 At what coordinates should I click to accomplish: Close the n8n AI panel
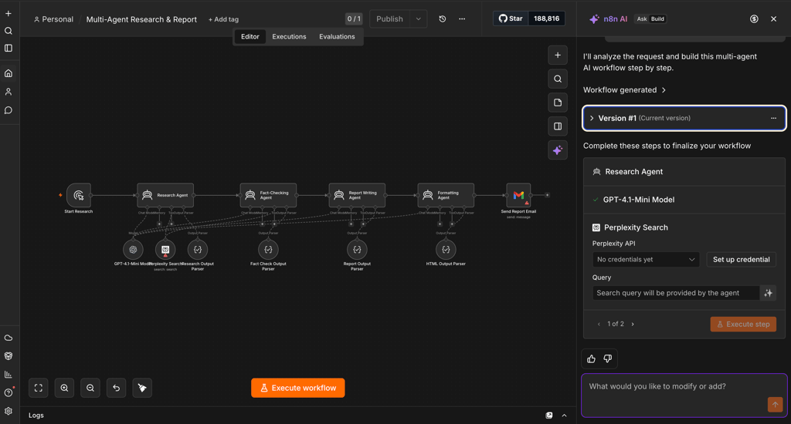[773, 19]
